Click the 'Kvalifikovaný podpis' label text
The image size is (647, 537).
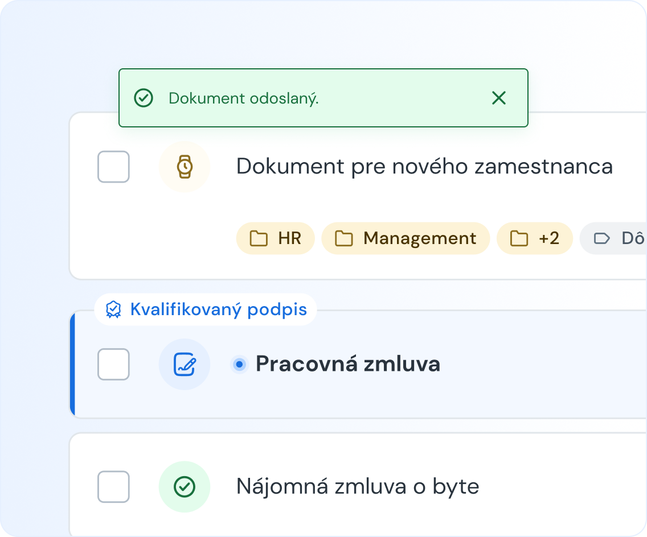coord(218,309)
